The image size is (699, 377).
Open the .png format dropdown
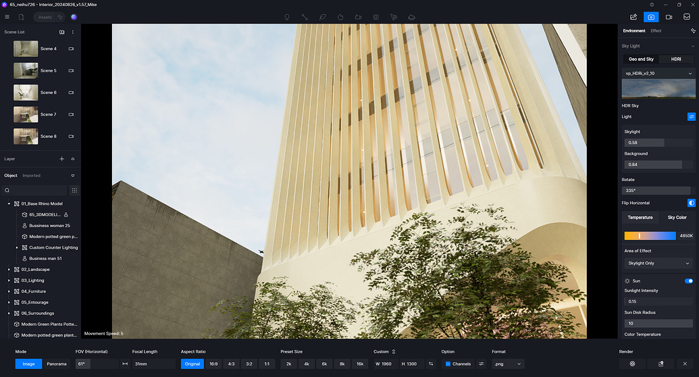click(508, 364)
